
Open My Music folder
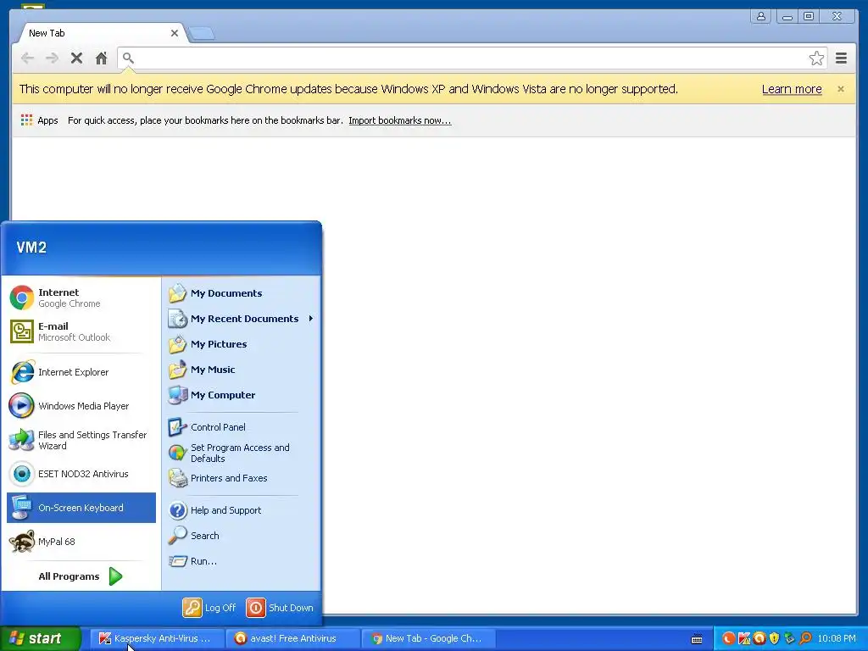tap(241, 370)
